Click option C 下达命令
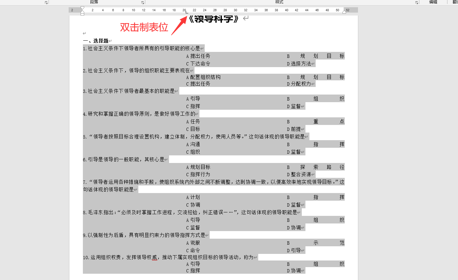Viewport: 458px width, 280px height. click(198, 64)
